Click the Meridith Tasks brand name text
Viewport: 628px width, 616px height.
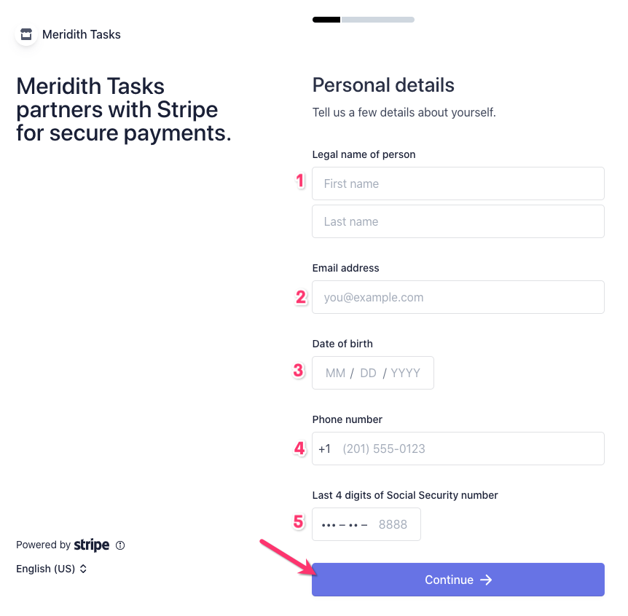pos(82,34)
